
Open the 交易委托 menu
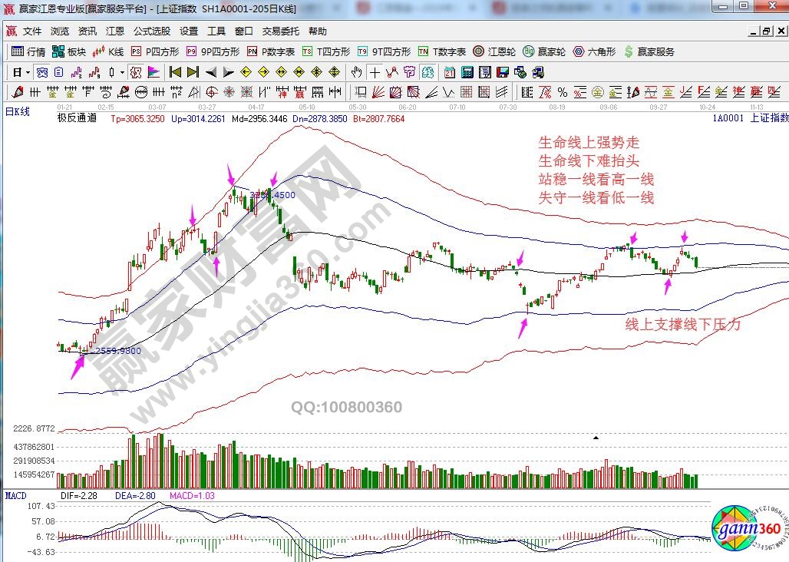(x=280, y=31)
